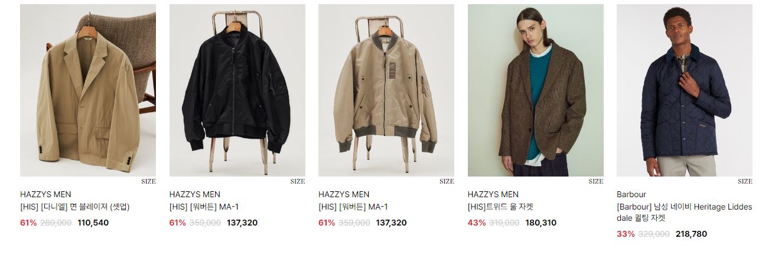Click the 110,540 sale price
This screenshot has width=762, height=258.
[93, 223]
